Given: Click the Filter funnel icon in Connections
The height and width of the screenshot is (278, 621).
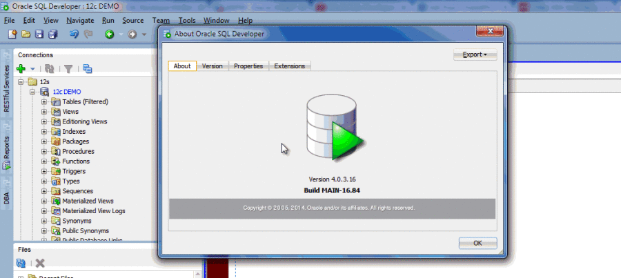Looking at the screenshot, I should pos(68,68).
